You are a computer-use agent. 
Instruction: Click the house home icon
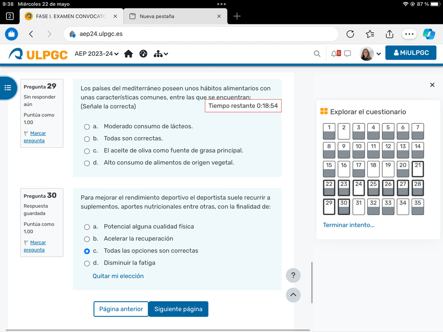129,54
